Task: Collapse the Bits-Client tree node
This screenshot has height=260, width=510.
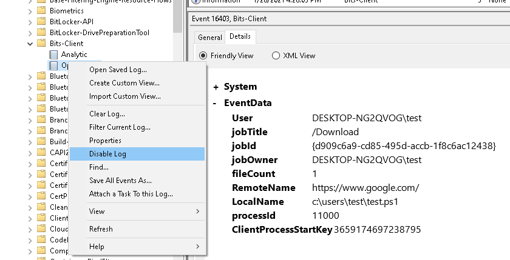Action: (x=30, y=43)
